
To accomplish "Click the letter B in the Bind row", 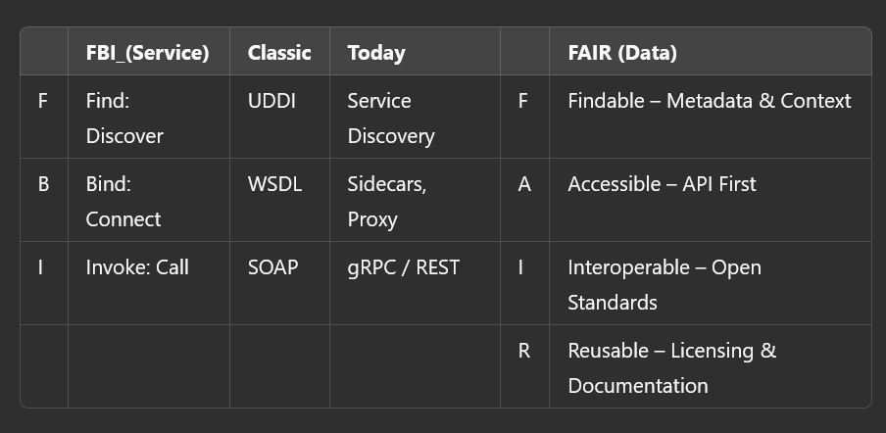I will 43,184.
